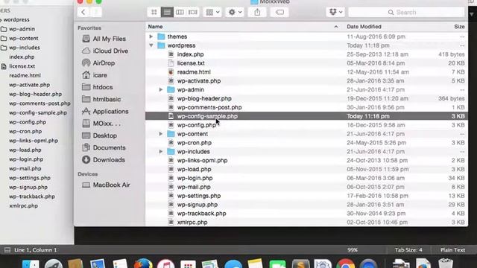Switch Finder to list view

[x=167, y=12]
